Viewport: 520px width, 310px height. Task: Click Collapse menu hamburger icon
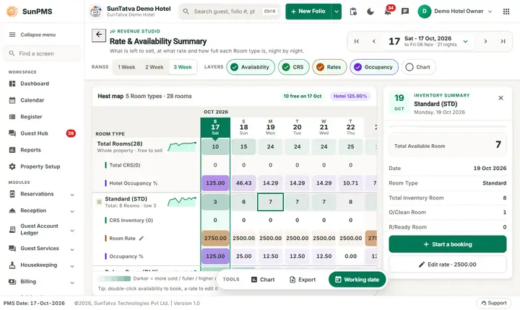pyautogui.click(x=12, y=35)
